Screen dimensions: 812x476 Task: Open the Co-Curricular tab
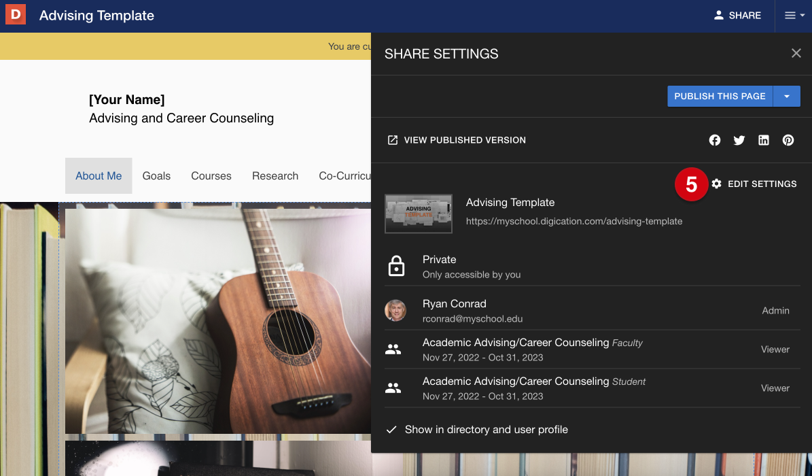point(345,175)
